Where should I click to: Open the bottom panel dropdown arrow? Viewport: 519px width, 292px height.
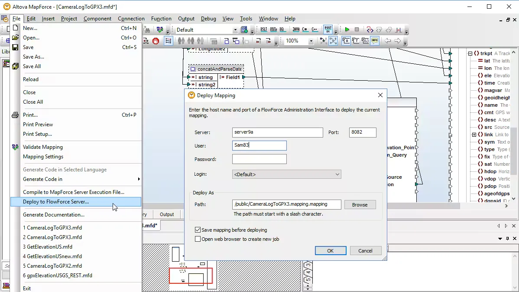click(500, 239)
